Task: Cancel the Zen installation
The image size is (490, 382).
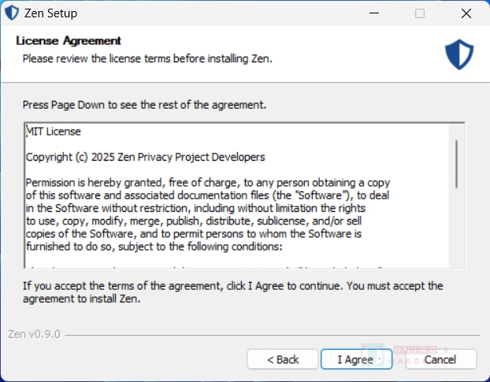Action: [x=441, y=359]
